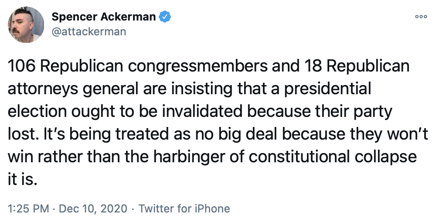Click the Spencer Ackerman display name
Viewport: 436px width, 219px height.
[x=103, y=17]
